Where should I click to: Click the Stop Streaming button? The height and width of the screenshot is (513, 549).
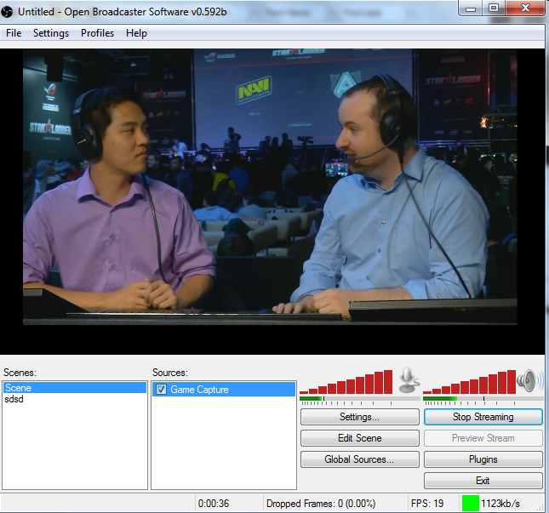[x=483, y=417]
